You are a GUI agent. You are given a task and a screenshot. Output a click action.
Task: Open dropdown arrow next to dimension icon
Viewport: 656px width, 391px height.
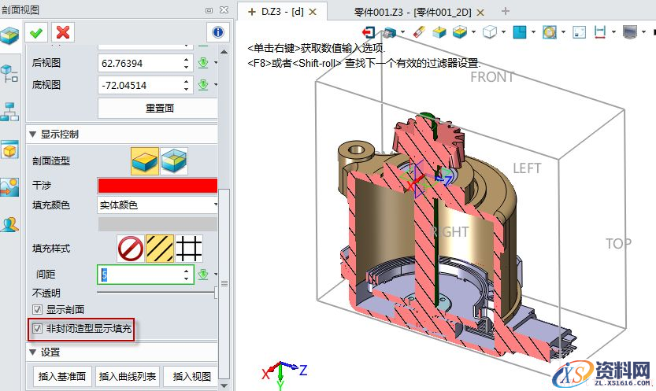click(613, 32)
